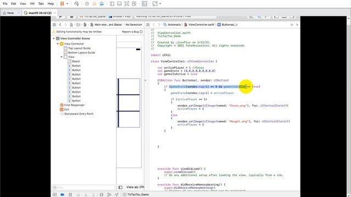Collapse the View Controller disclosure triangle

click(58, 44)
